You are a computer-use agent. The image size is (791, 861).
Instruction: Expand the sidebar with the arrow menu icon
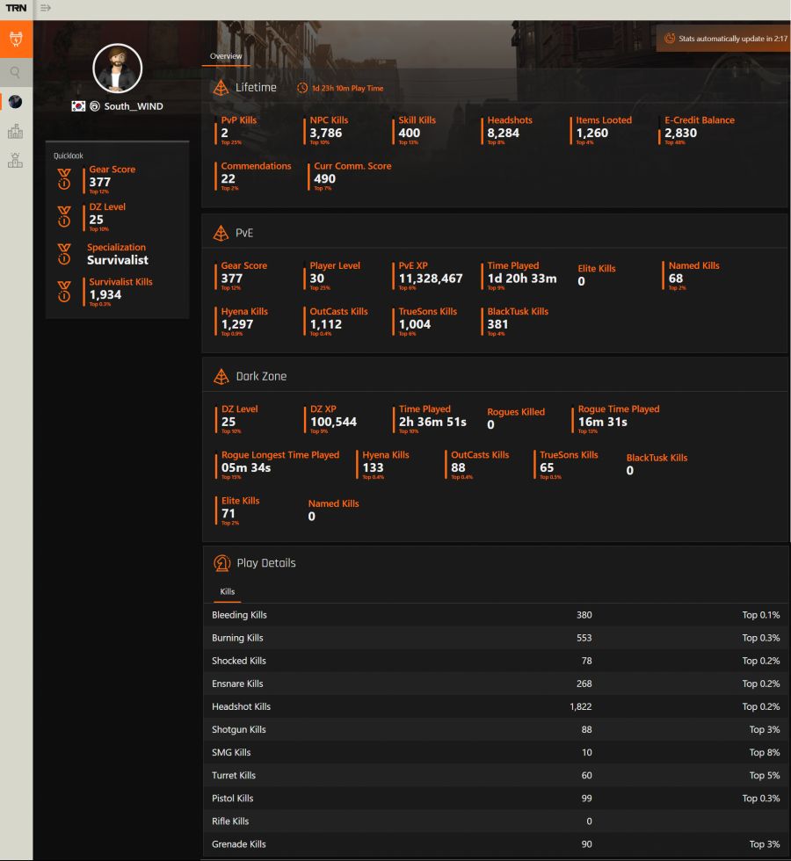point(46,8)
